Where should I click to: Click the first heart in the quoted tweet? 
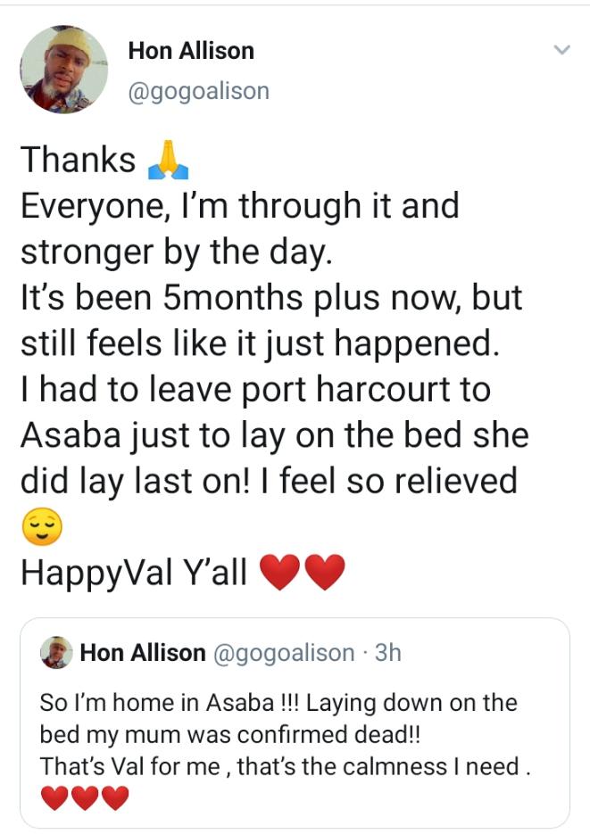[x=54, y=798]
